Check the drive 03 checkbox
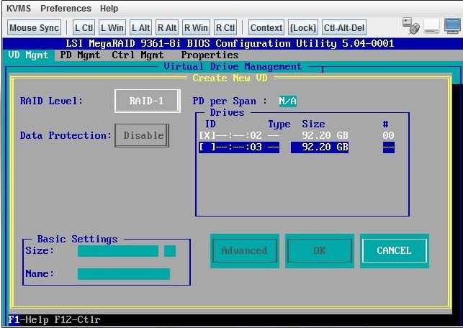463x328 pixels. coord(207,147)
